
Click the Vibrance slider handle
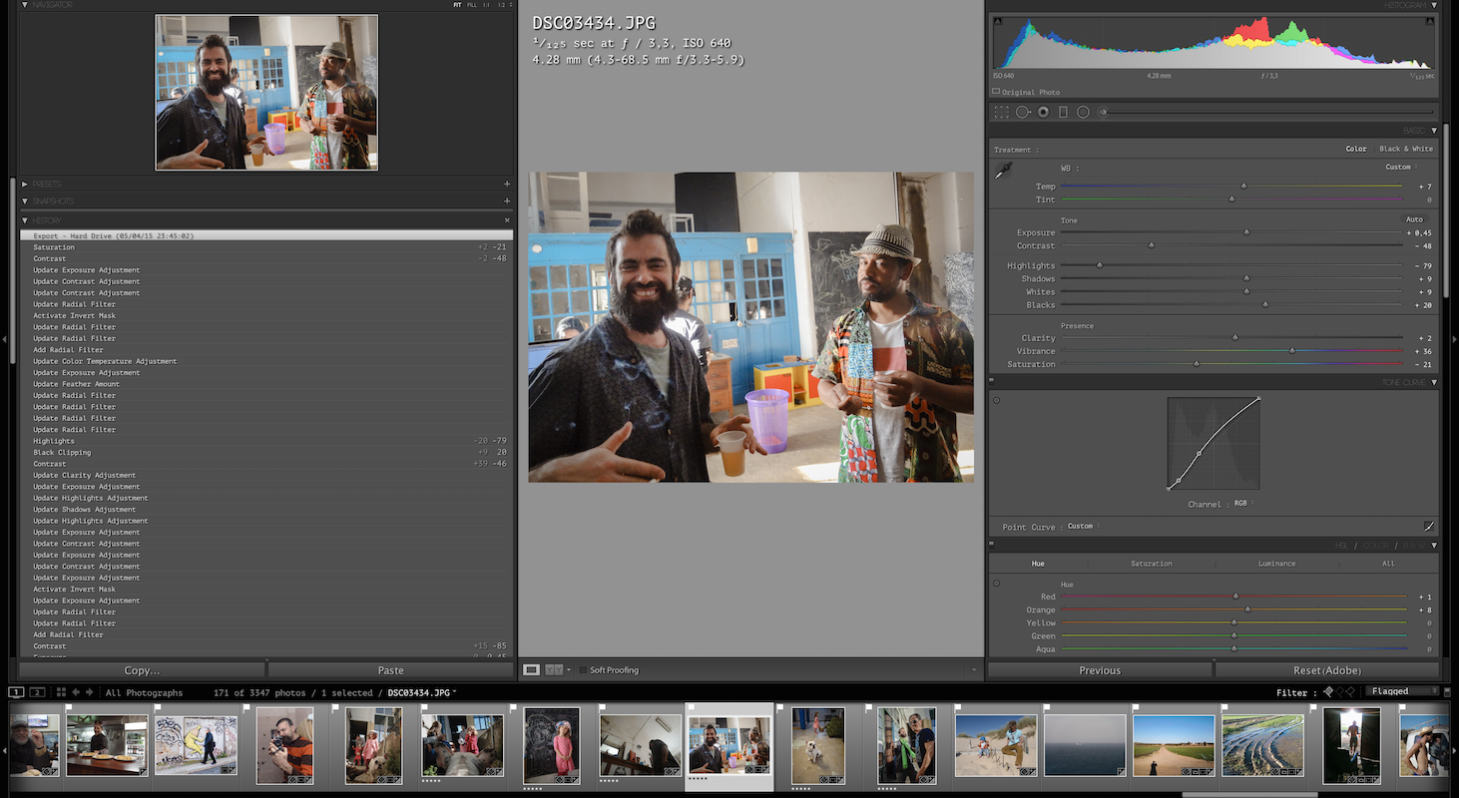(1292, 350)
